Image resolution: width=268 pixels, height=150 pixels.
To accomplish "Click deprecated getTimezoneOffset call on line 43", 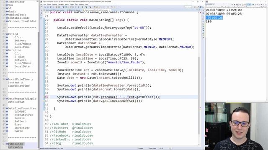I will coord(118,101).
